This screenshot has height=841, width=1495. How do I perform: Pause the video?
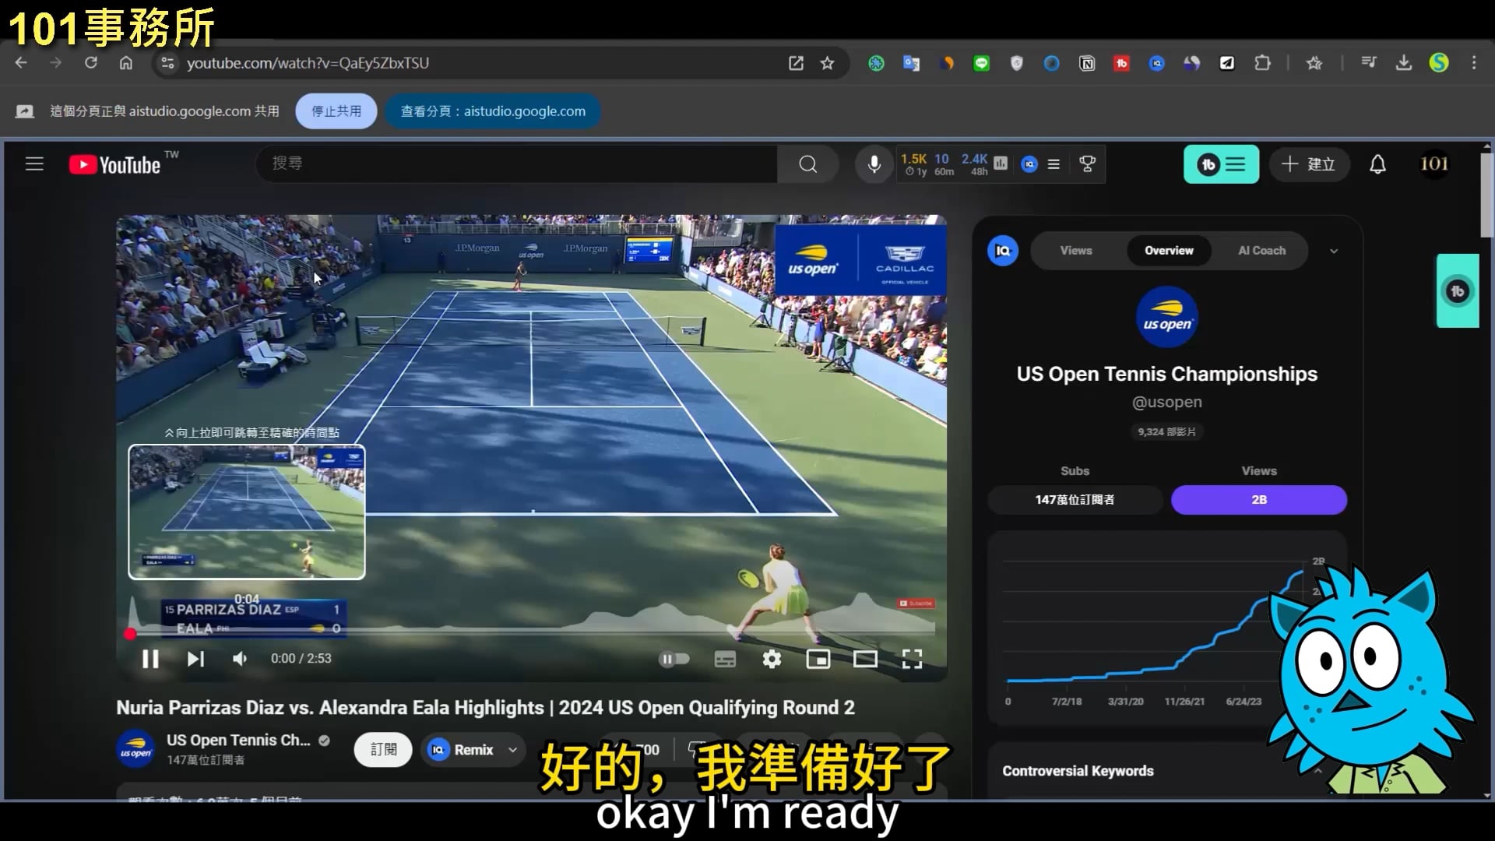click(x=150, y=660)
